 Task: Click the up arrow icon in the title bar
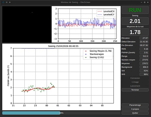[10, 2]
